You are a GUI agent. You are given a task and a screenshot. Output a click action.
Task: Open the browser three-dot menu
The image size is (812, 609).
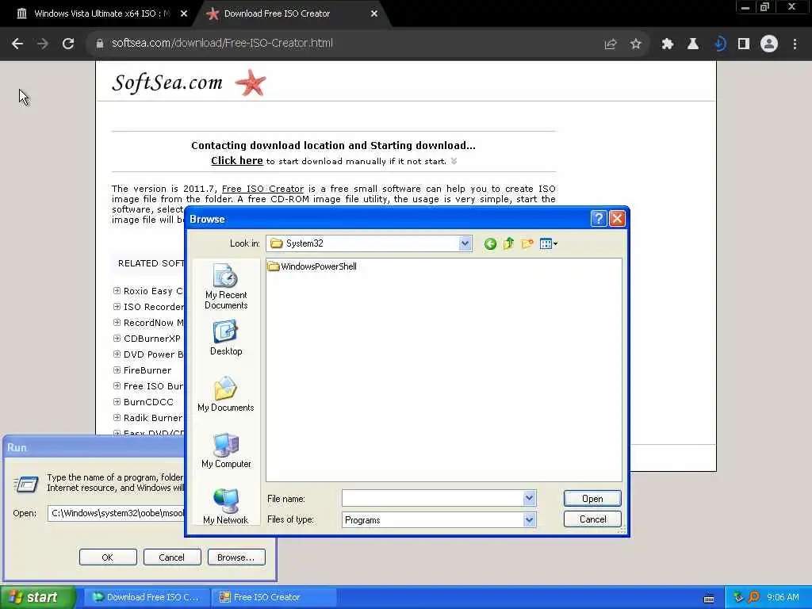(795, 44)
